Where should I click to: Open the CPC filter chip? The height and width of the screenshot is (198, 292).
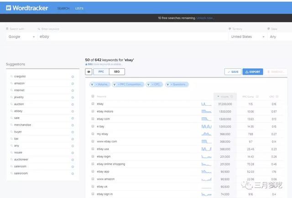pyautogui.click(x=154, y=84)
